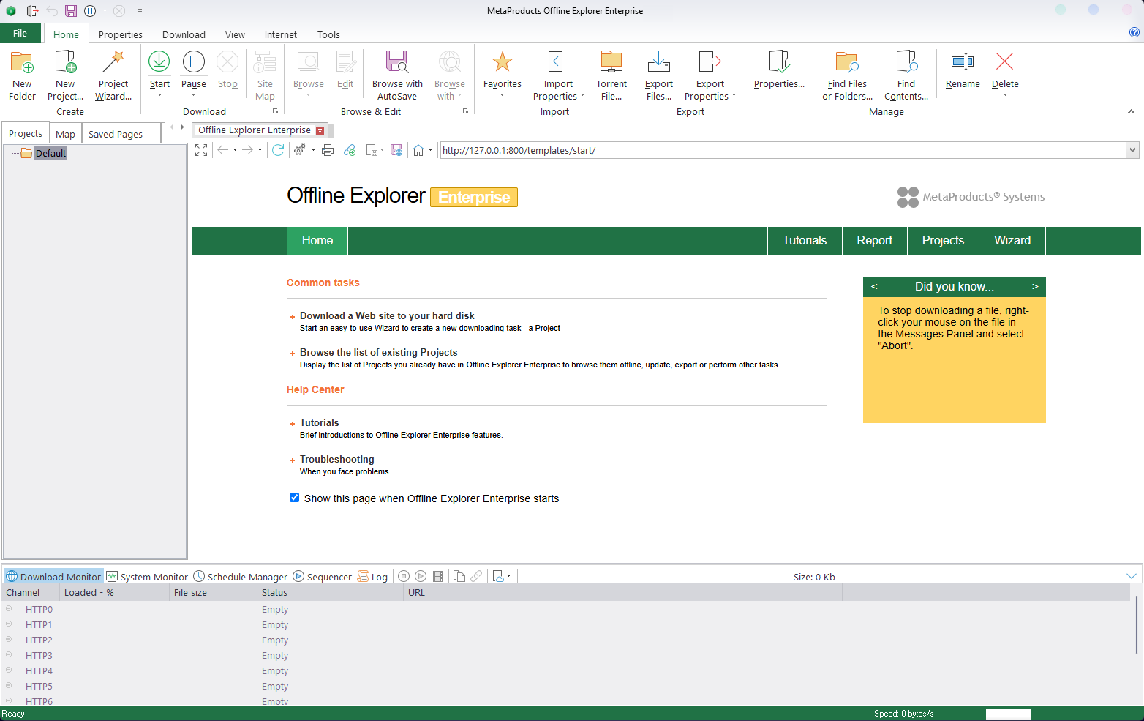This screenshot has width=1144, height=721.
Task: Launch the Project Wizard
Action: [x=113, y=75]
